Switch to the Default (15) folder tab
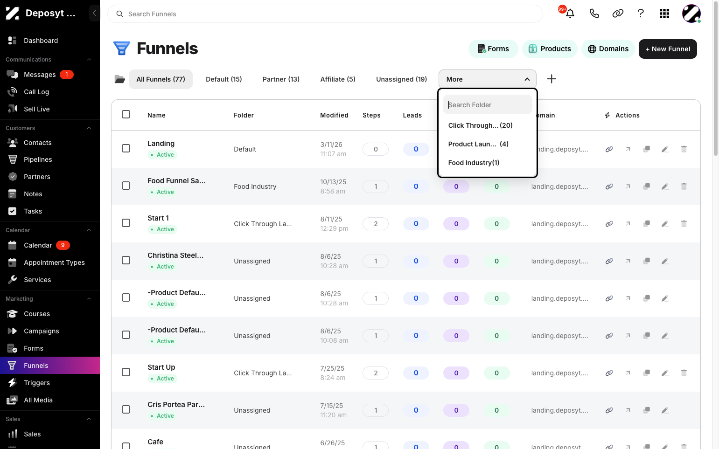Image resolution: width=719 pixels, height=449 pixels. click(224, 79)
